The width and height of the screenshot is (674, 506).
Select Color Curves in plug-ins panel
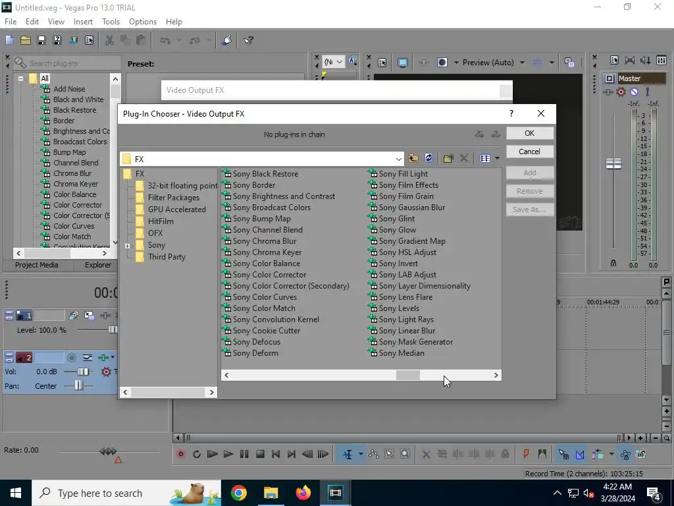point(74,226)
